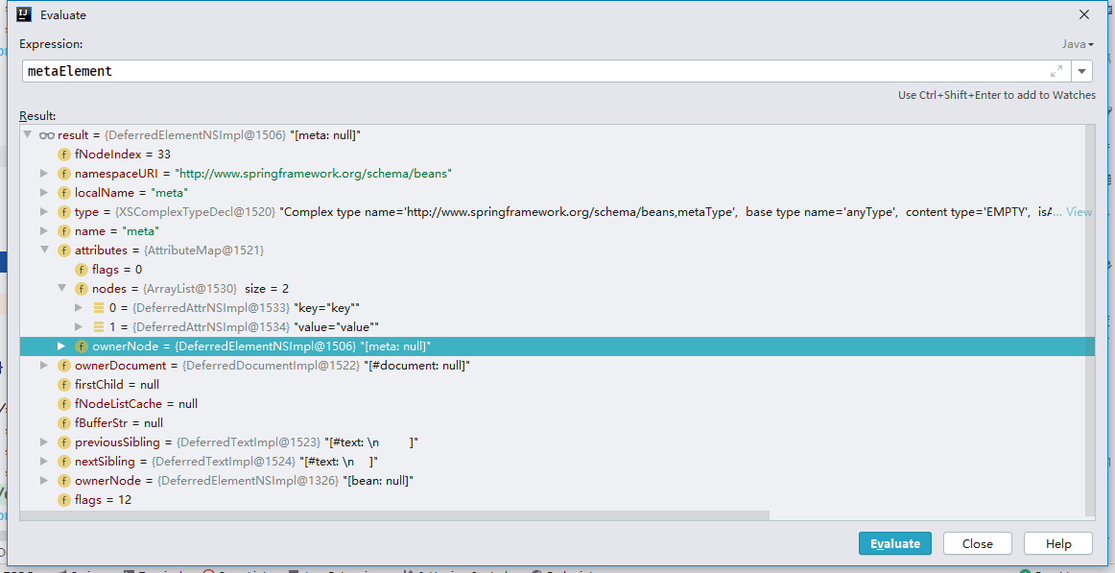This screenshot has width=1115, height=573.
Task: Click the previousSibling field icon
Action: 63,442
